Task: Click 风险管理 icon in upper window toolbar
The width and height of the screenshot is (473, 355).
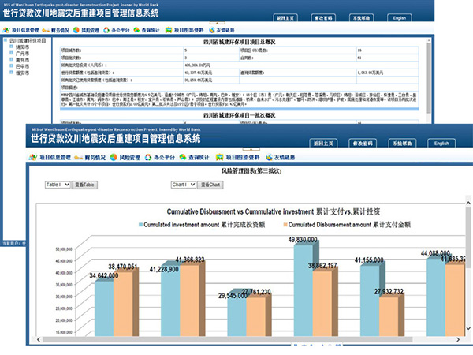Action: [x=74, y=29]
